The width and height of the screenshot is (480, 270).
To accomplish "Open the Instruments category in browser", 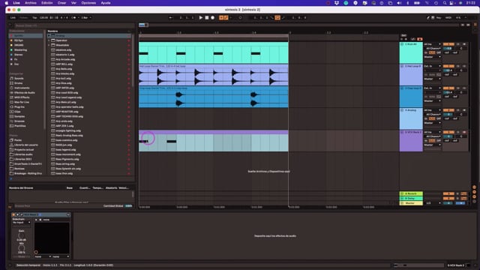I will click(22, 88).
